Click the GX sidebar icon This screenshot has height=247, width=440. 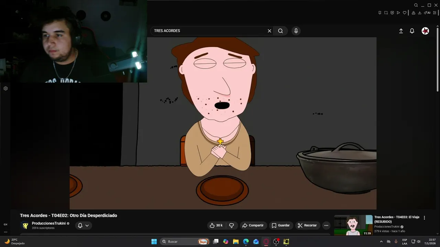point(5,224)
